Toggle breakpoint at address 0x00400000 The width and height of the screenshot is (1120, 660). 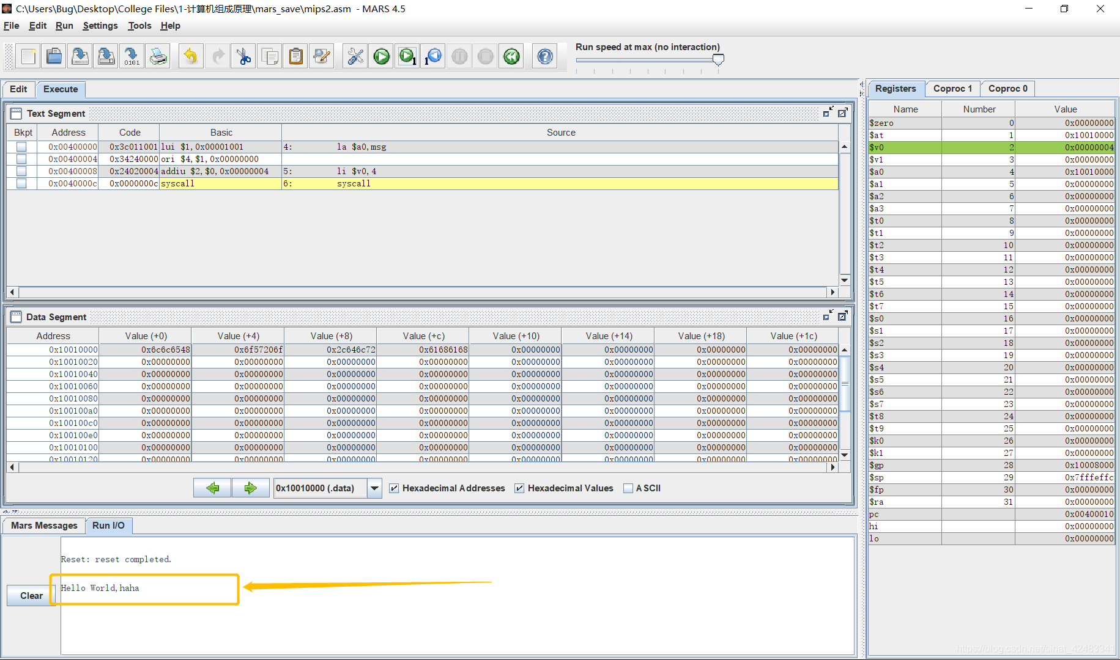pos(21,147)
